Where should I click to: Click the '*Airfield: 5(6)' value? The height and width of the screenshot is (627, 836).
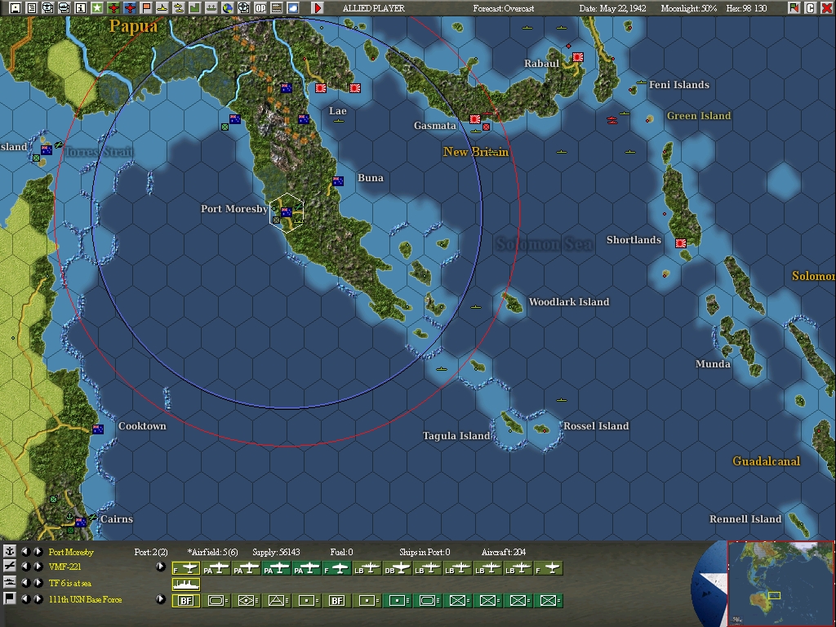click(x=213, y=553)
